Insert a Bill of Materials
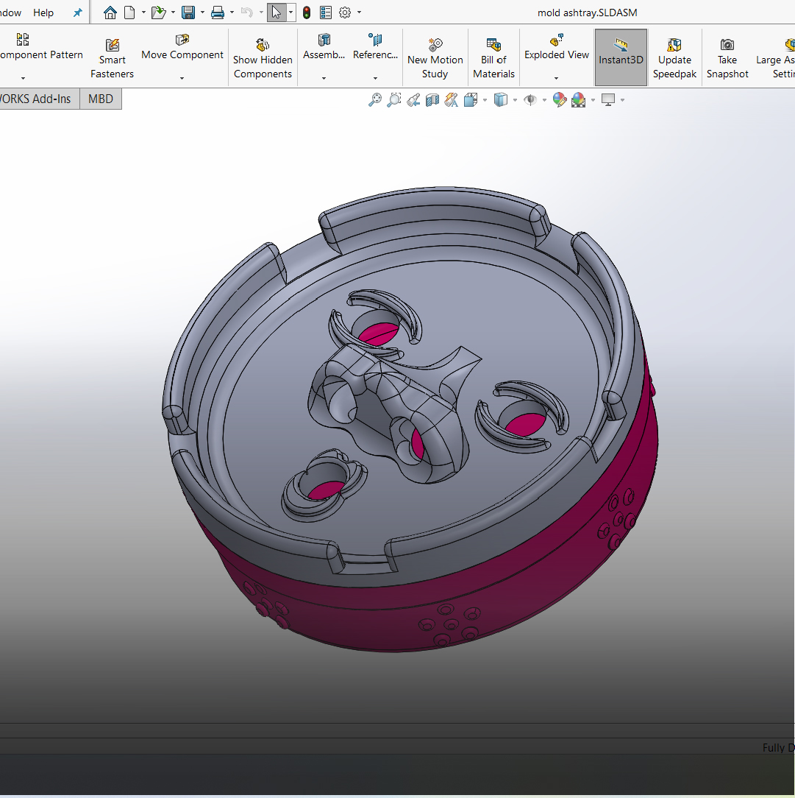The image size is (795, 798). pyautogui.click(x=493, y=58)
